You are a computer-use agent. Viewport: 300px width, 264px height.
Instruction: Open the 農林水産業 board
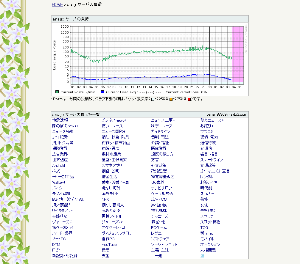pyautogui.click(x=111, y=154)
